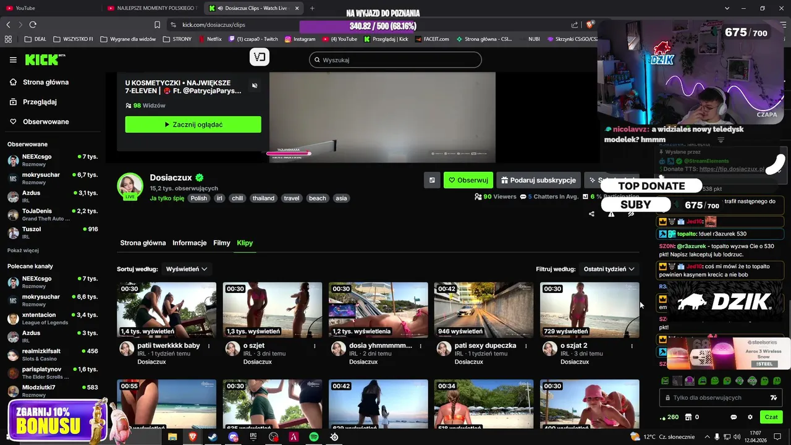Unmute the featured stream via the speaker icon
The width and height of the screenshot is (791, 445).
[x=255, y=86]
